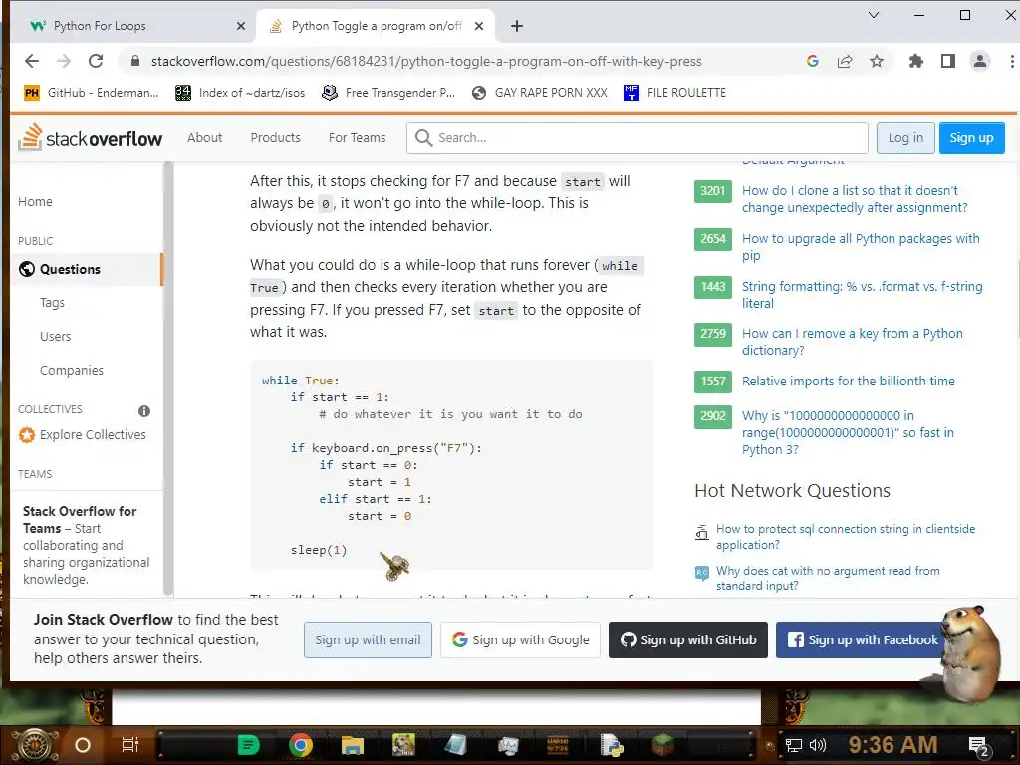
Task: Click Sign up with email button
Action: [x=368, y=640]
